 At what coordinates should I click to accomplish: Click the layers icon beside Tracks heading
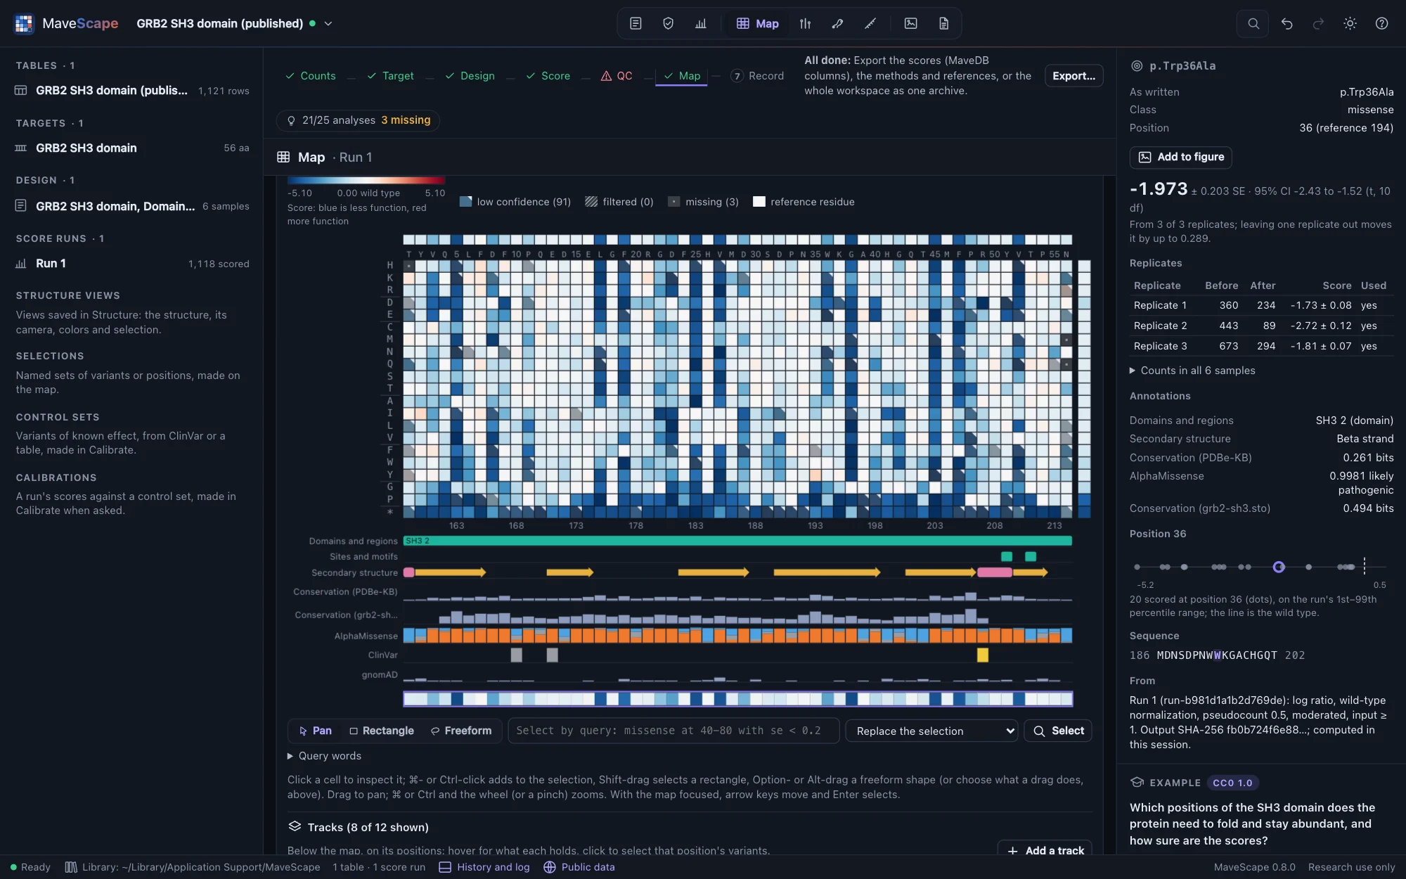(x=295, y=826)
